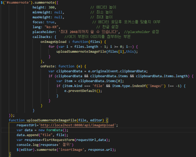The image size is (196, 157).
Task: Click the localhost imageUpload URL link
Action: click(x=77, y=125)
